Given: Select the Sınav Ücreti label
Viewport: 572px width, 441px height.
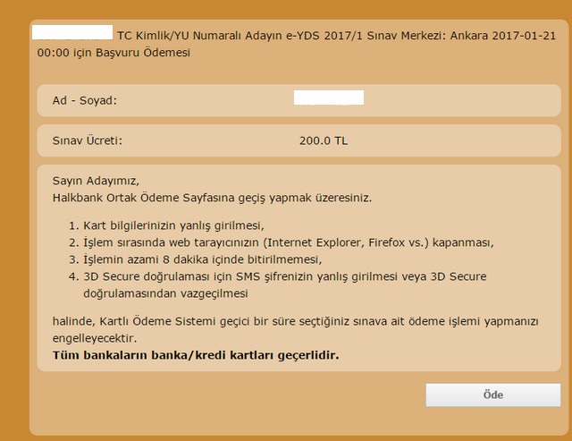Looking at the screenshot, I should tap(88, 140).
